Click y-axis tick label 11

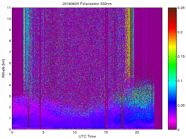pos(9,8)
